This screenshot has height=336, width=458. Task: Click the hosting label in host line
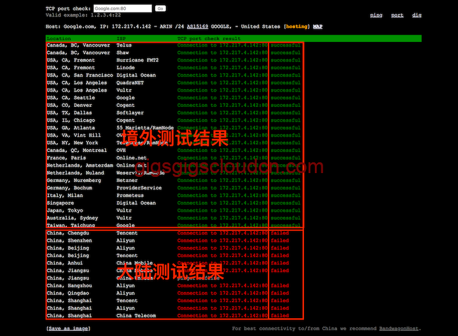[x=297, y=27]
